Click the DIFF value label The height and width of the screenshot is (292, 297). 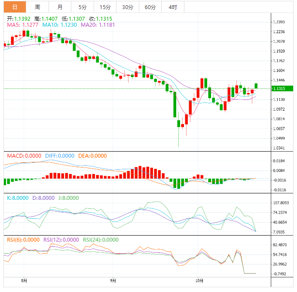pyautogui.click(x=58, y=156)
